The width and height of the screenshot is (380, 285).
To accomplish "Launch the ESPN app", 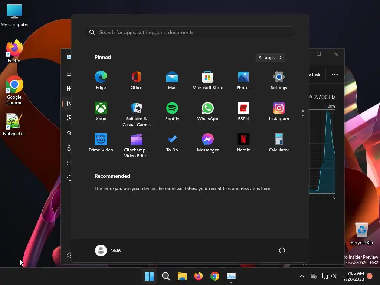I will 243,112.
